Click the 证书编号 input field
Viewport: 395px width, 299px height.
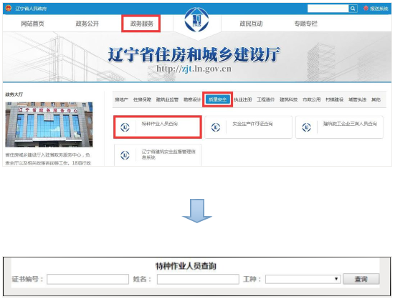(88, 279)
